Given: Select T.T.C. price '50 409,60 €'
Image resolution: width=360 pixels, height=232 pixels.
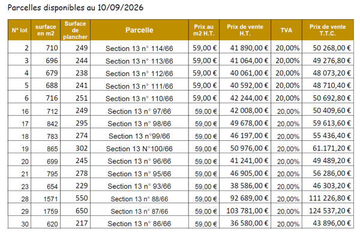Looking at the screenshot, I should [x=332, y=110].
